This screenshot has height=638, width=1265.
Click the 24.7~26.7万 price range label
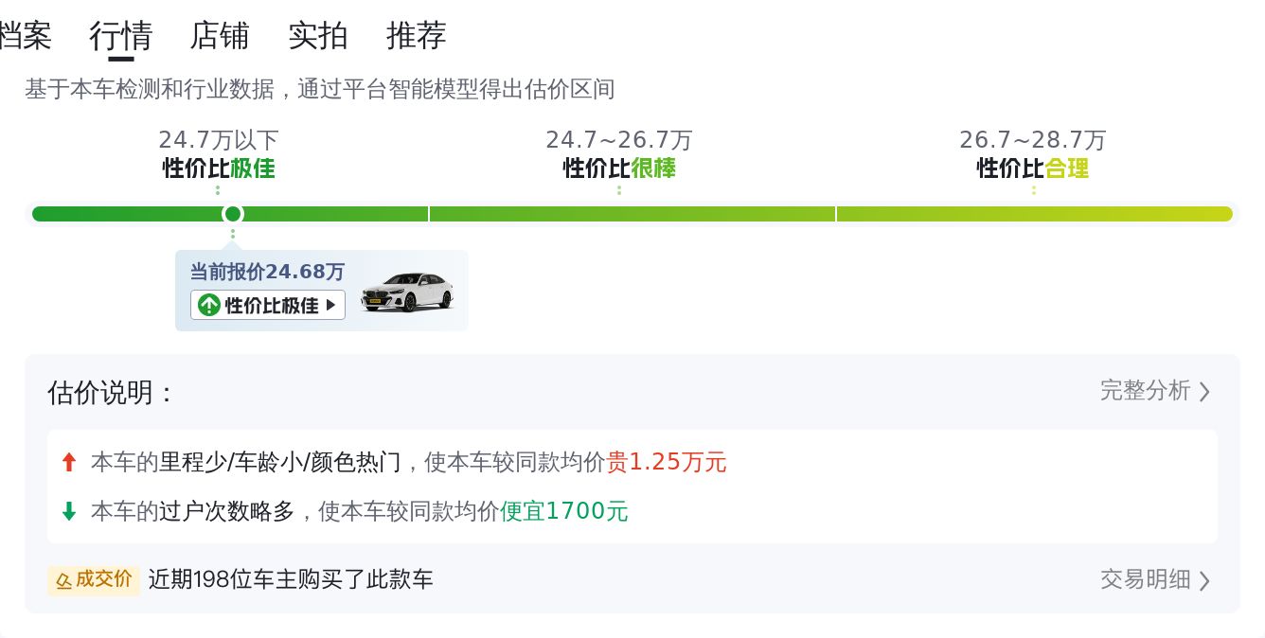point(619,140)
